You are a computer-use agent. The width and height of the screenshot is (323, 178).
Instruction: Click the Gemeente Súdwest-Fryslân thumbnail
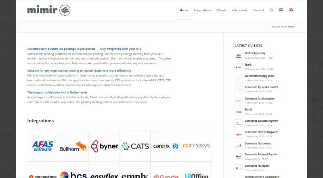click(239, 157)
